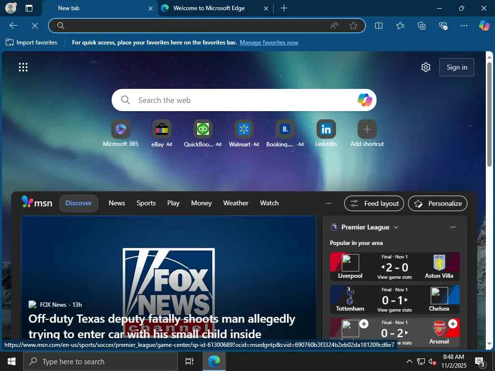Show hidden system tray icons
The height and width of the screenshot is (371, 495).
[x=409, y=361]
